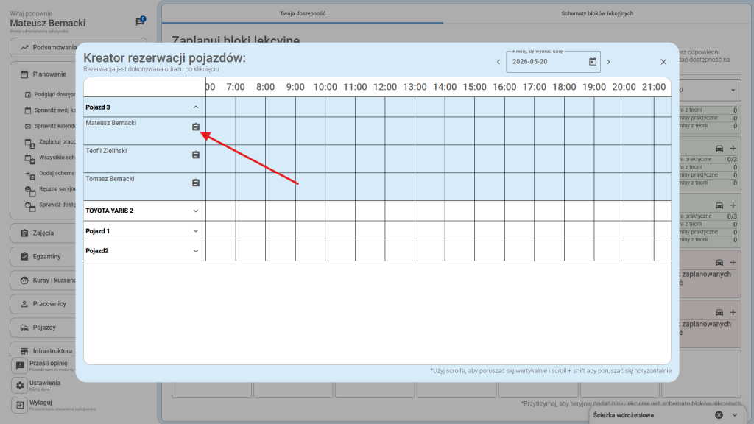754x424 pixels.
Task: Expand the TOYOTA YARIS 2 row
Action: [196, 211]
